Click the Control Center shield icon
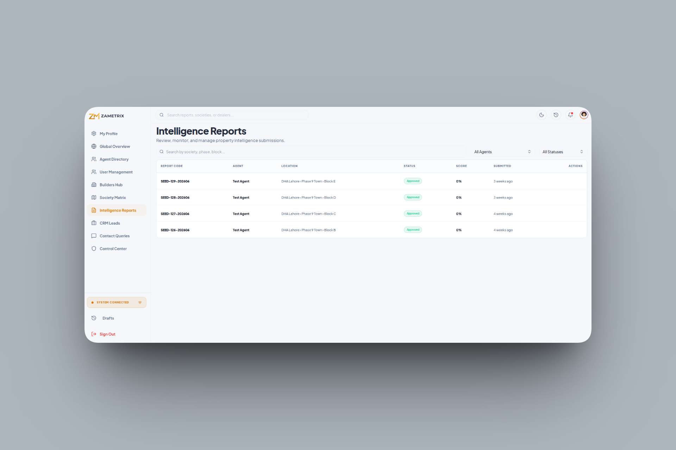This screenshot has width=676, height=450. point(94,249)
